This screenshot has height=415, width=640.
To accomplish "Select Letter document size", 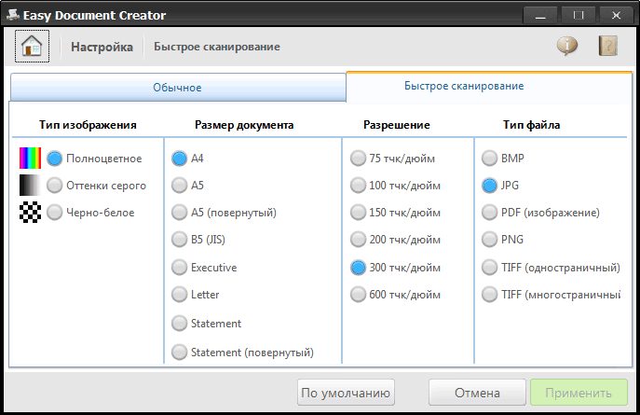I will pos(179,295).
